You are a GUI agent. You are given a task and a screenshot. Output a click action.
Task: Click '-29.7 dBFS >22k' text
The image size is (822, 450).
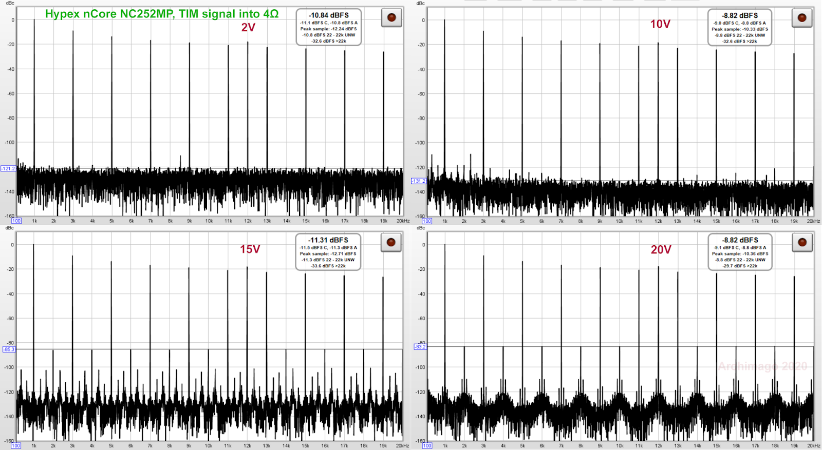pos(740,266)
